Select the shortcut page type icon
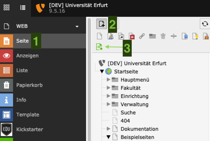This screenshot has width=210, height=141. coord(121,36)
